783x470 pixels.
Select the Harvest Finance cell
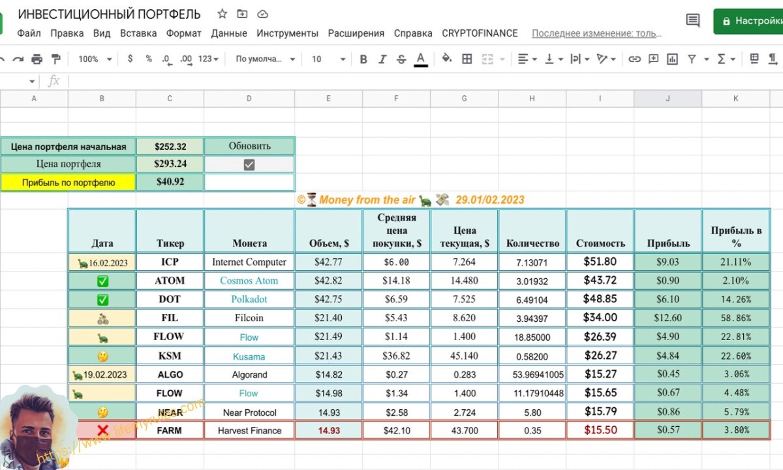[x=249, y=430]
